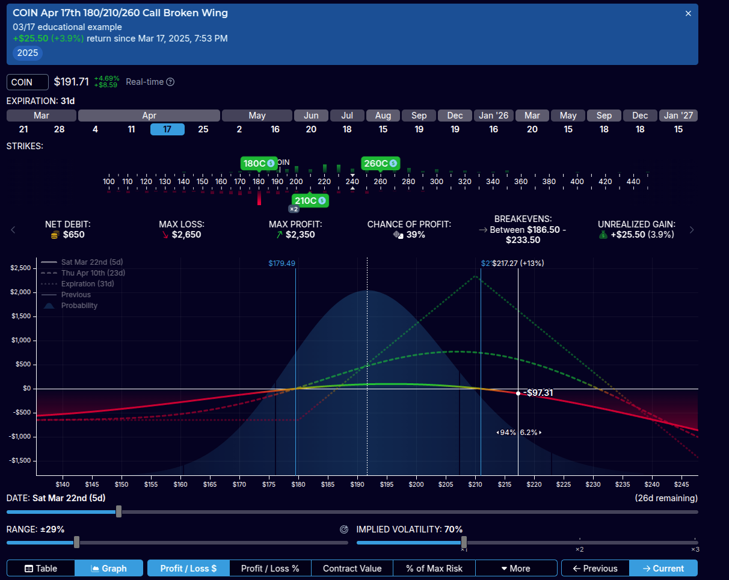Choose the Mar 28 expiration

pos(59,129)
